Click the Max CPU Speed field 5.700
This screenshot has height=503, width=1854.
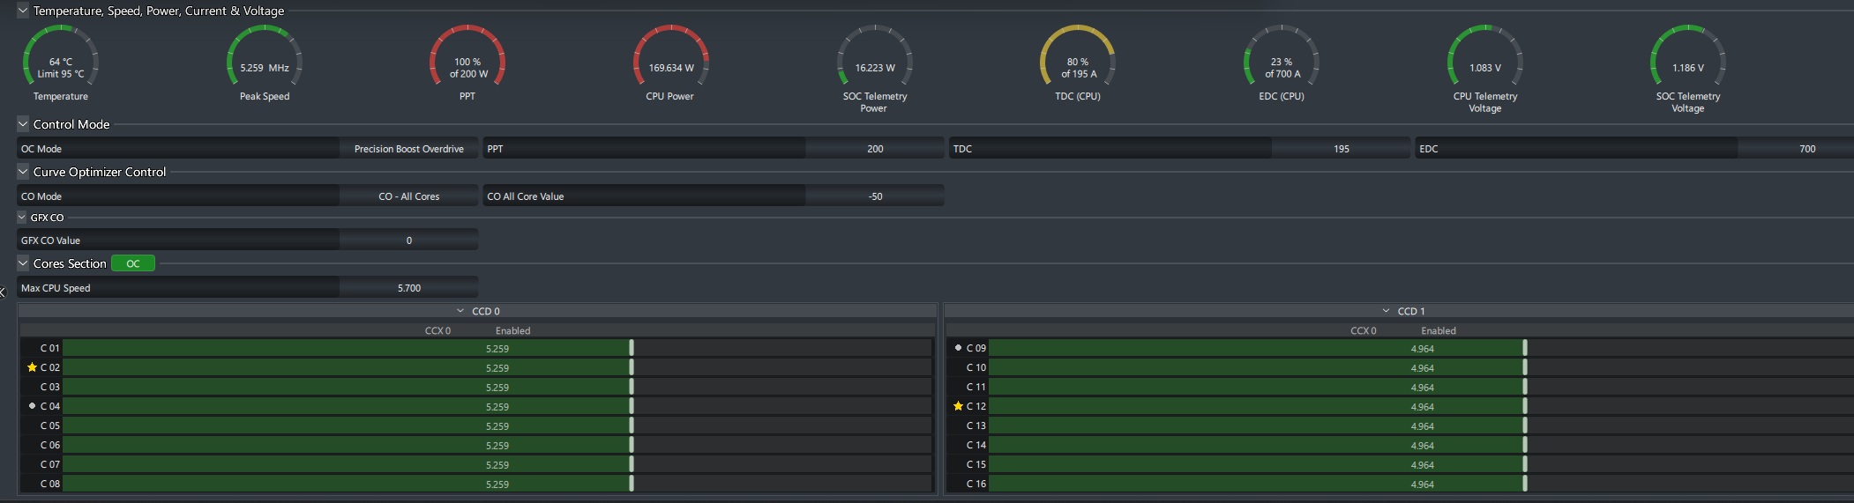[x=408, y=288]
